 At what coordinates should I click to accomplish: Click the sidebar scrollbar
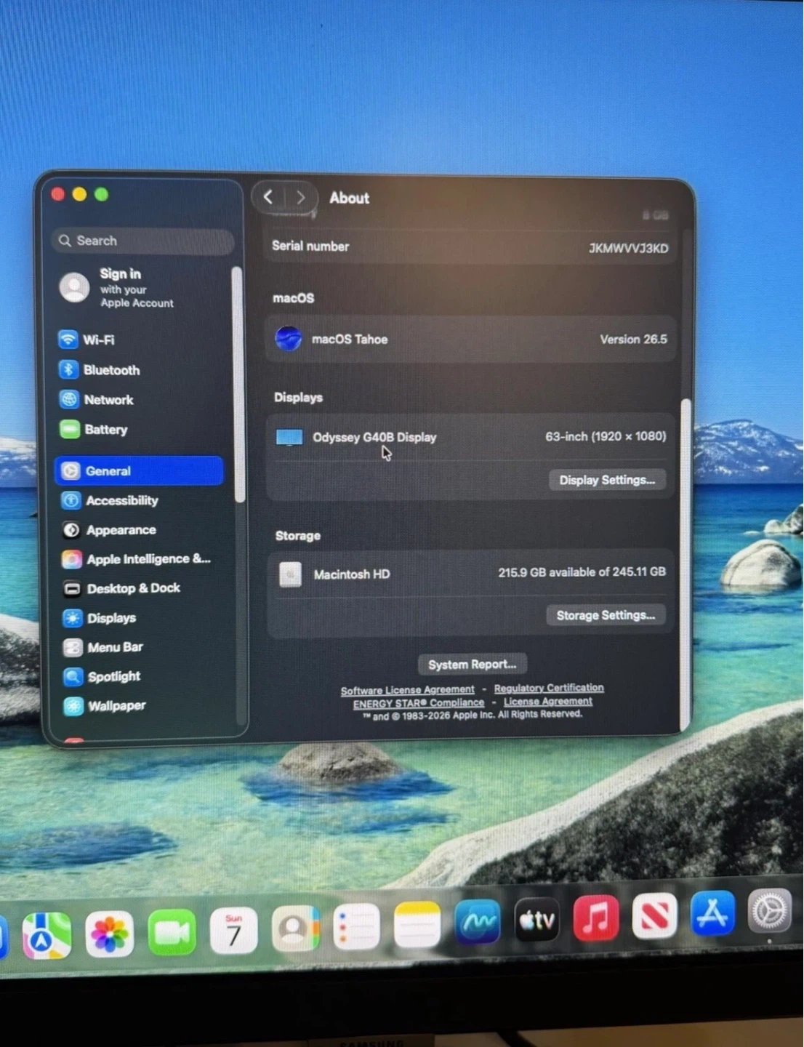click(x=238, y=384)
